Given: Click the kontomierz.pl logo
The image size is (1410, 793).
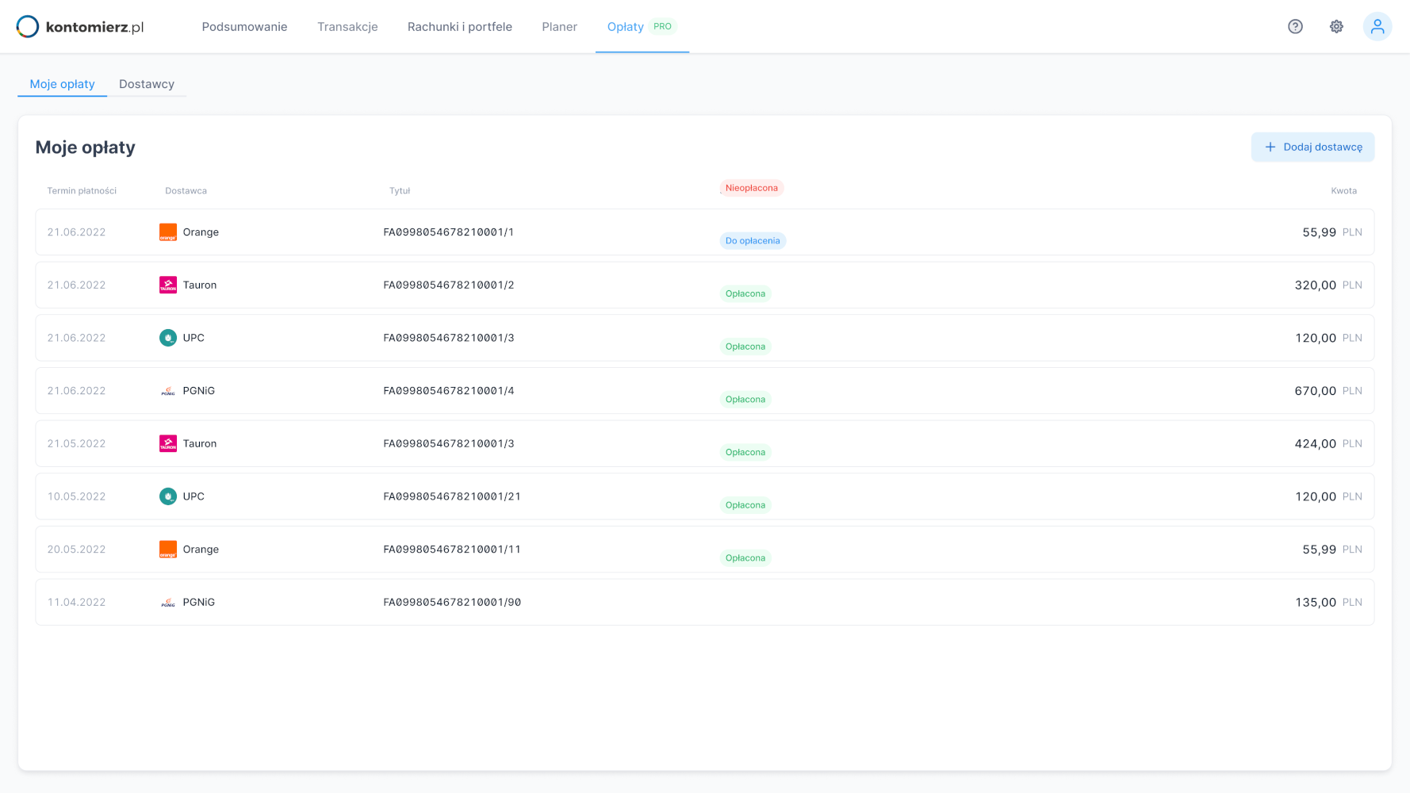Looking at the screenshot, I should click(80, 27).
